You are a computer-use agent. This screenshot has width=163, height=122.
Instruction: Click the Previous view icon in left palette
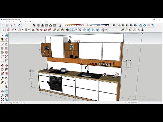click(x=6, y=100)
